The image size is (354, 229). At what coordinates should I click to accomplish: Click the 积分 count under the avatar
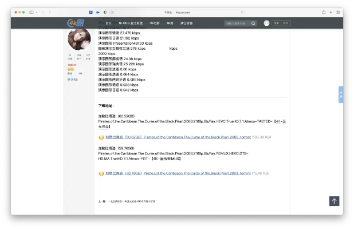coord(88,57)
